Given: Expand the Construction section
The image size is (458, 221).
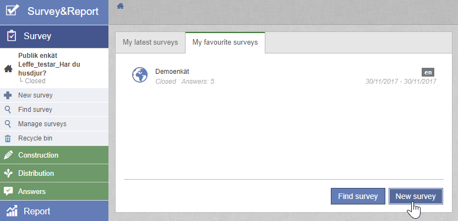Looking at the screenshot, I should point(38,155).
